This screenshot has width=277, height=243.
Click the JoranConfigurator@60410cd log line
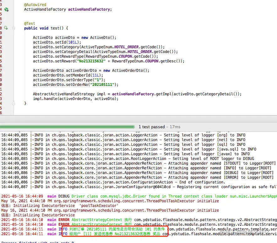(139, 187)
